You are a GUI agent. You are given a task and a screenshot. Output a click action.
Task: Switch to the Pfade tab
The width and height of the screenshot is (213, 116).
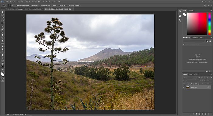[x=196, y=74]
